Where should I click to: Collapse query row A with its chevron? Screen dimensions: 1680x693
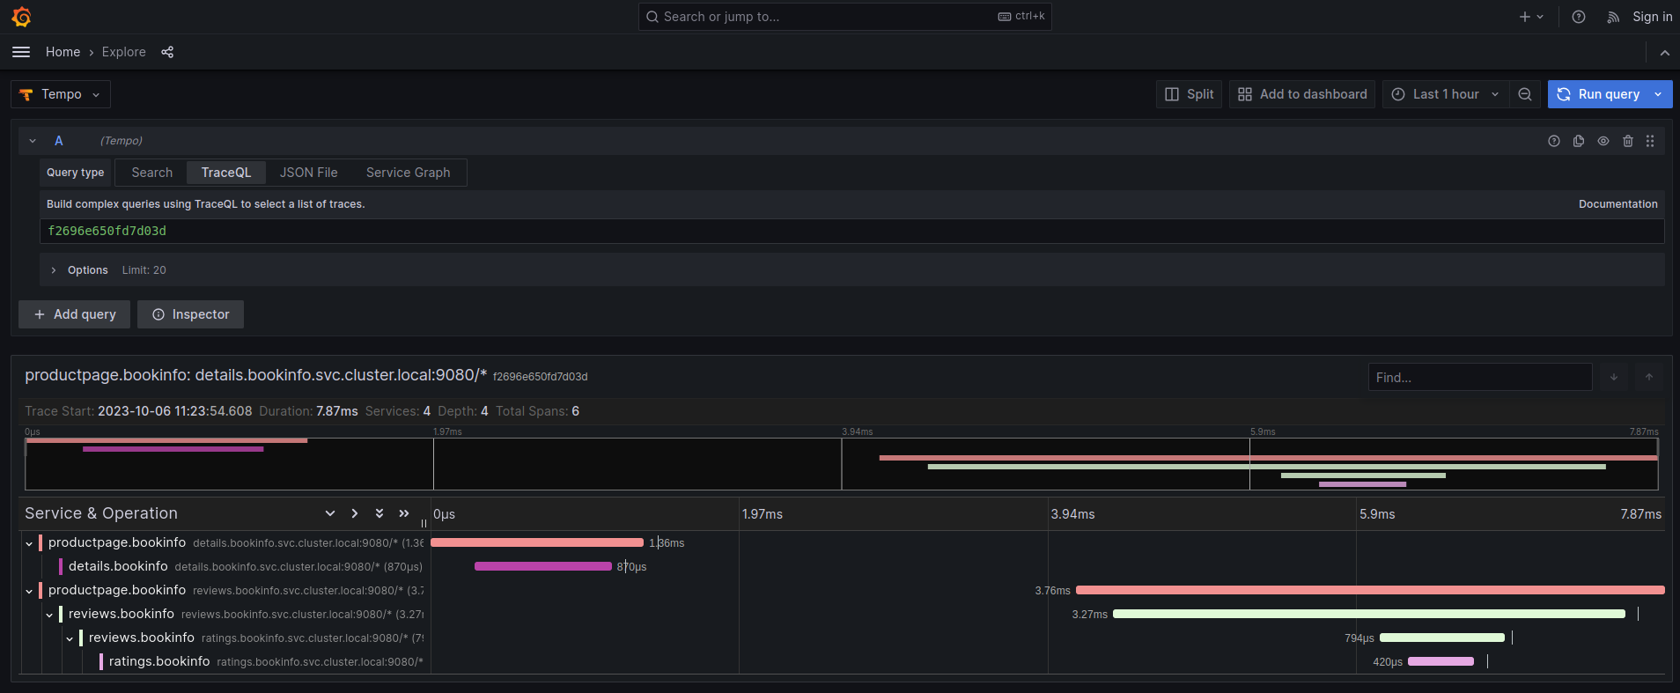click(33, 141)
